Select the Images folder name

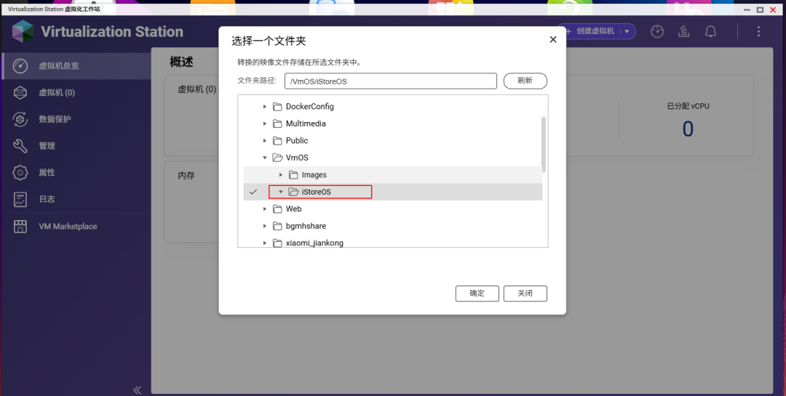coord(314,174)
